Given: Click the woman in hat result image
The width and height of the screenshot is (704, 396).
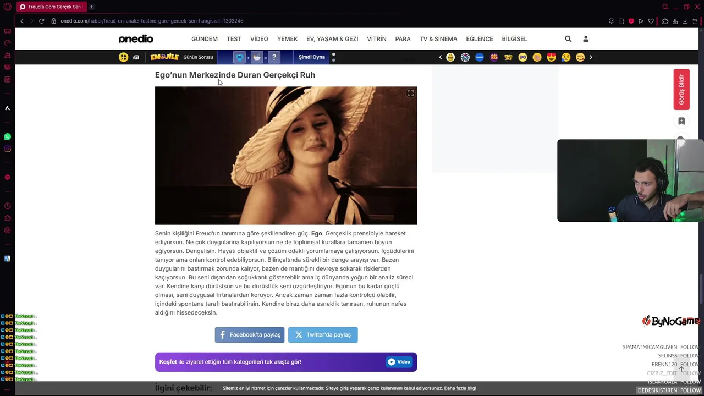Looking at the screenshot, I should pos(286,156).
